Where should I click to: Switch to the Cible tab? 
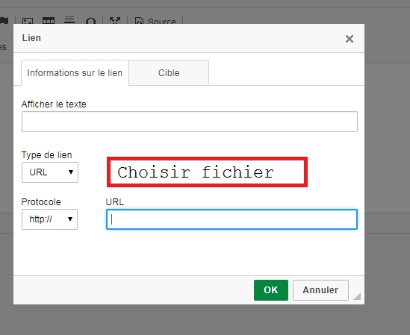click(169, 72)
